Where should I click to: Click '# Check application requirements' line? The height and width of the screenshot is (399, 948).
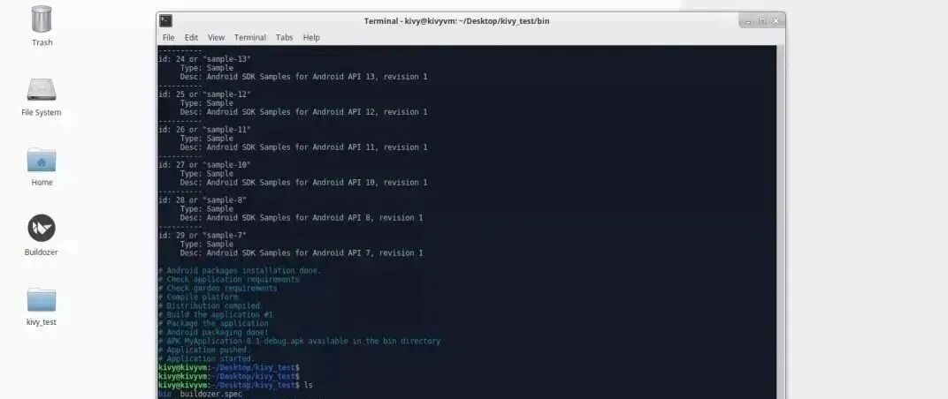pyautogui.click(x=229, y=280)
